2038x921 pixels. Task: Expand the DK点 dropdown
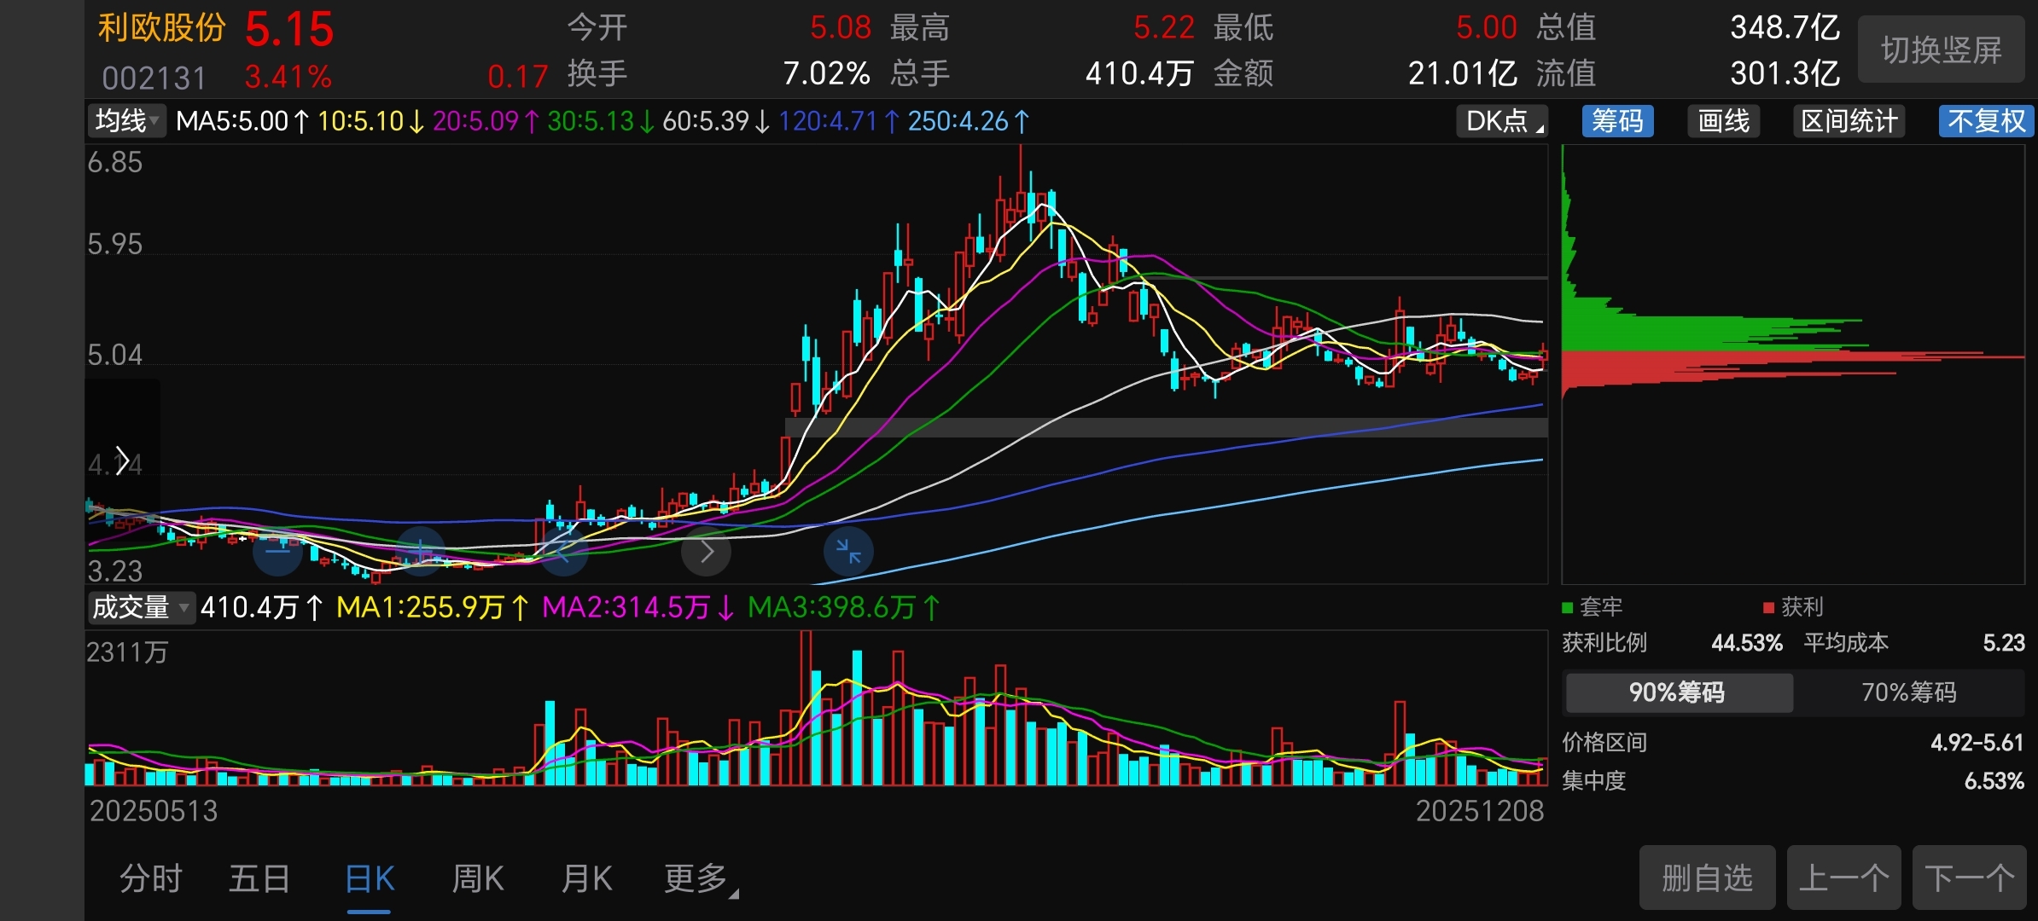tap(1502, 121)
